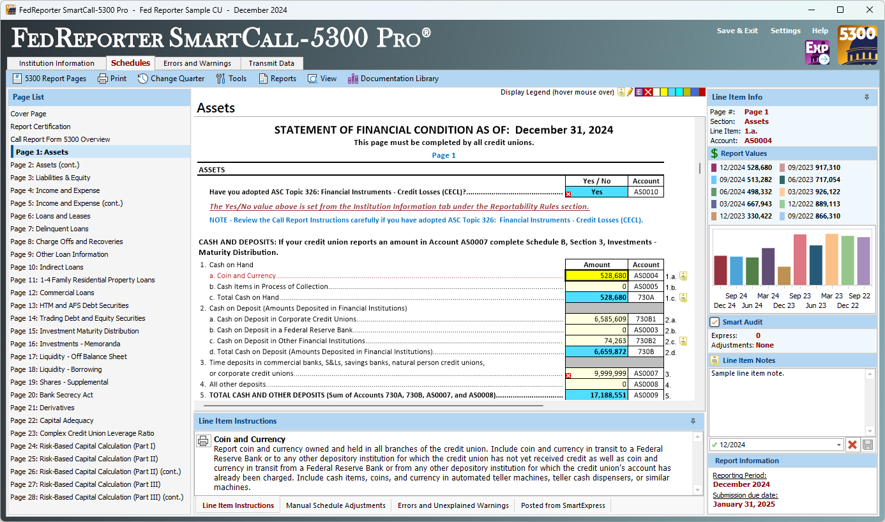Click the 5300 capitol building logo

pyautogui.click(x=857, y=45)
